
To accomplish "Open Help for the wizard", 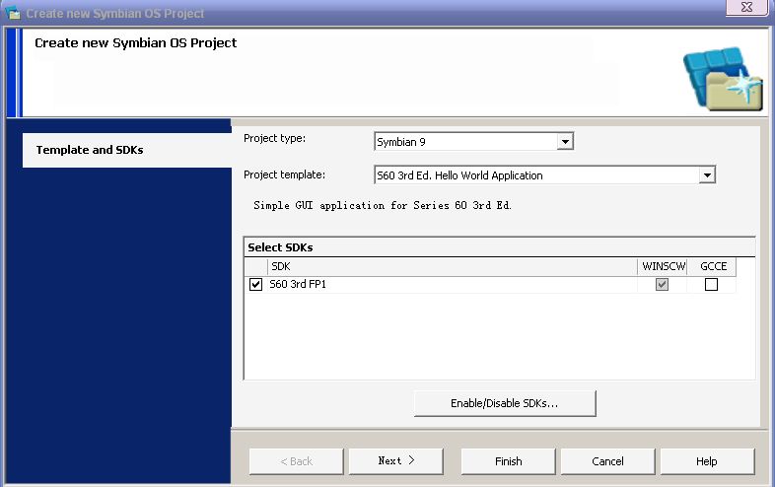I will tap(707, 461).
